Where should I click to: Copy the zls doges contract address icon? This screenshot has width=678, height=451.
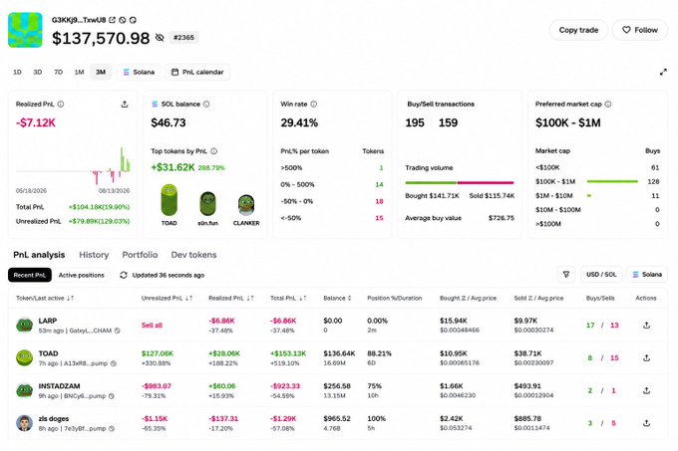pyautogui.click(x=112, y=428)
